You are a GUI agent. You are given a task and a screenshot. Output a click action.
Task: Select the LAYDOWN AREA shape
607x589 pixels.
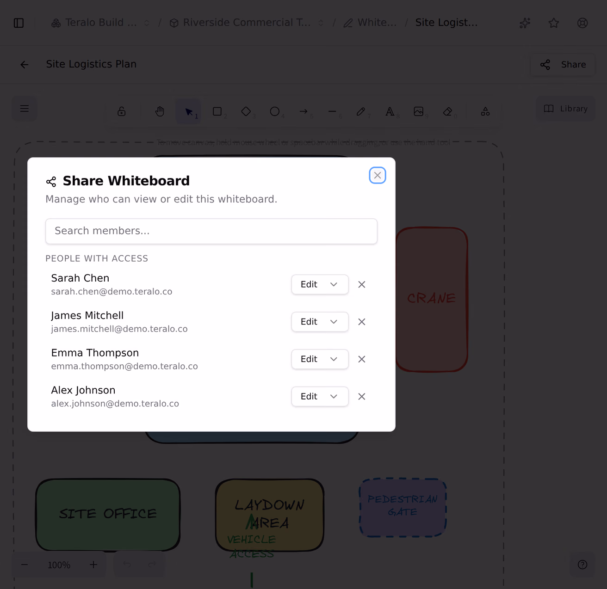coord(270,515)
